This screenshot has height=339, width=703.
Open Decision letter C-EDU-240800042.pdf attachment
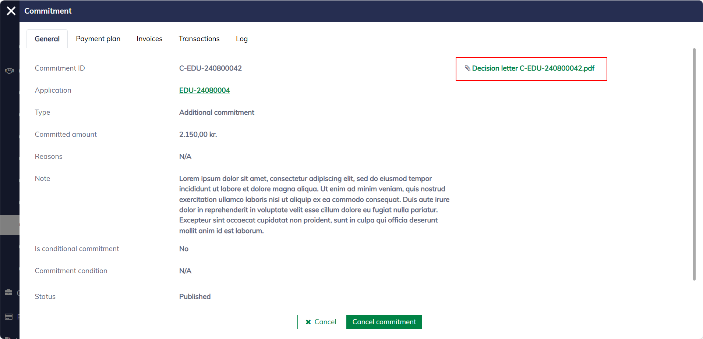click(x=533, y=68)
